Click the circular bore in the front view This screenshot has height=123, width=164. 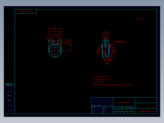pos(55,51)
